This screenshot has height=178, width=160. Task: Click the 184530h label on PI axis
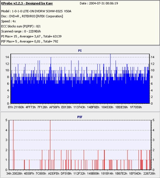(107, 107)
